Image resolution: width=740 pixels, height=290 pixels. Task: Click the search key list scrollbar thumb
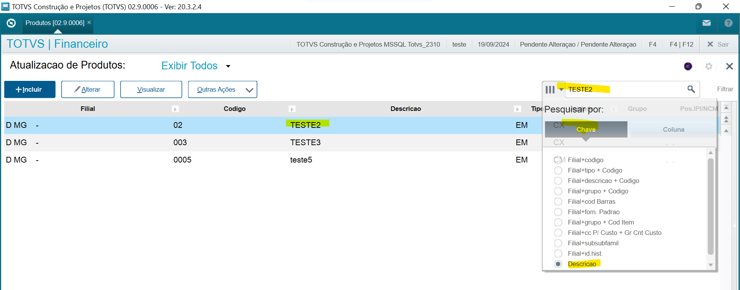tap(711, 206)
